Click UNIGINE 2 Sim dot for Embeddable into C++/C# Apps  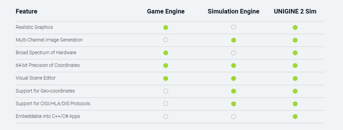point(295,117)
